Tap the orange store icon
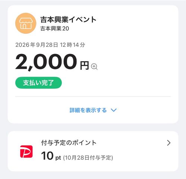Viewport: 186px width, 179px height. pyautogui.click(x=26, y=23)
